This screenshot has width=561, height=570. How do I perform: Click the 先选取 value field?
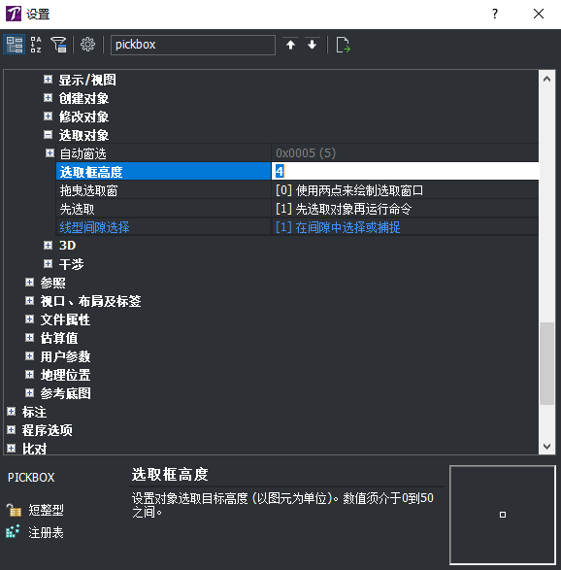(405, 209)
